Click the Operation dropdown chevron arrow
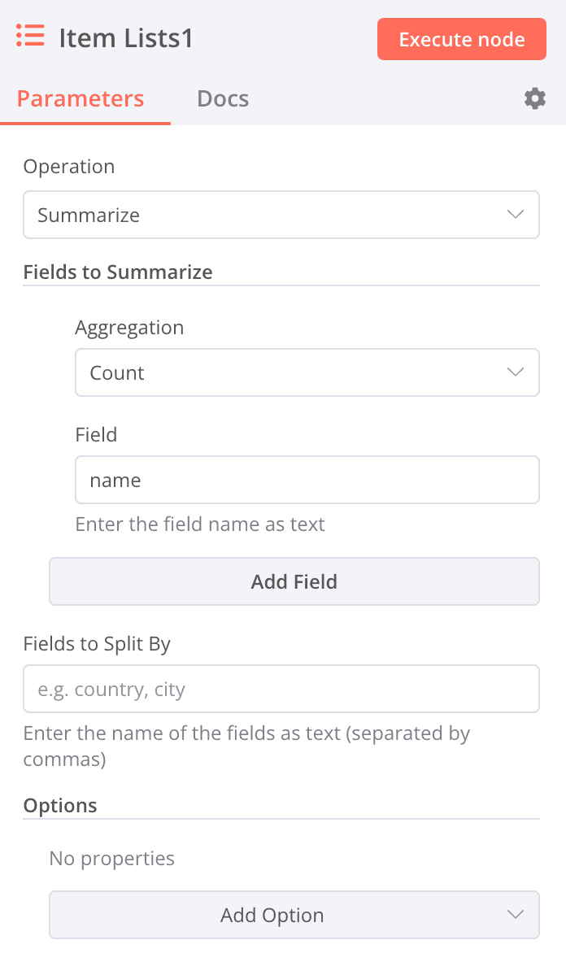This screenshot has width=566, height=966. click(x=515, y=215)
